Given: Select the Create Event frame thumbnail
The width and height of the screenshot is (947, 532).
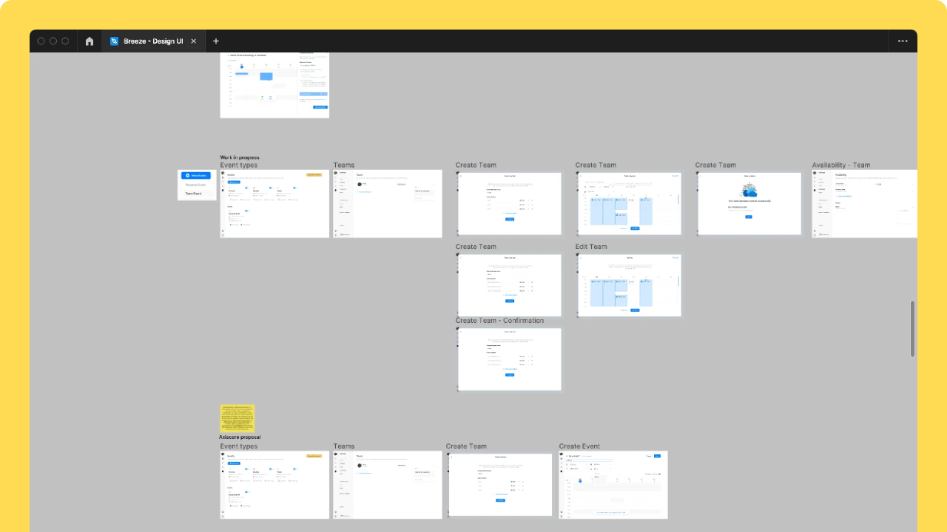Looking at the screenshot, I should click(613, 485).
